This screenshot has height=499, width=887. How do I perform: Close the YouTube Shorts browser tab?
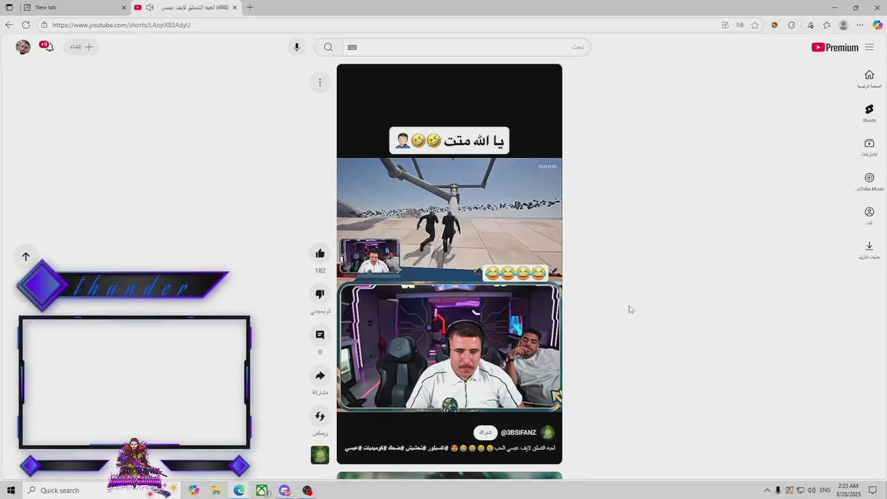pos(234,8)
